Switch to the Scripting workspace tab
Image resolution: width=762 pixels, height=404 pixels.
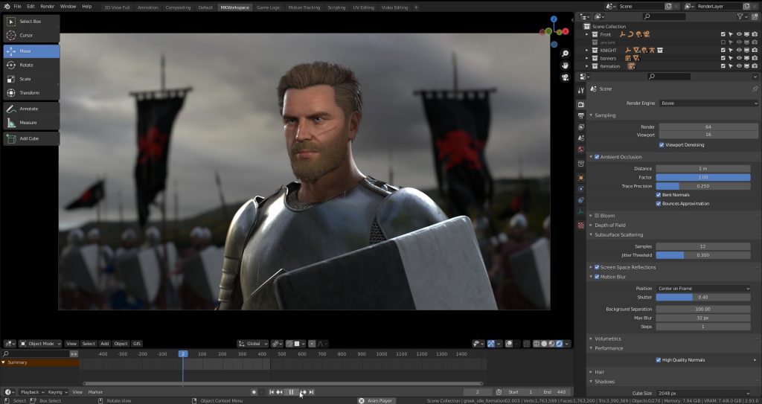point(336,7)
